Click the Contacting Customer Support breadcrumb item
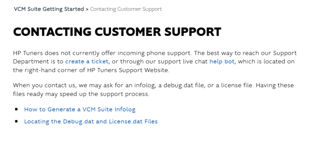This screenshot has width=333, height=161. point(126,9)
